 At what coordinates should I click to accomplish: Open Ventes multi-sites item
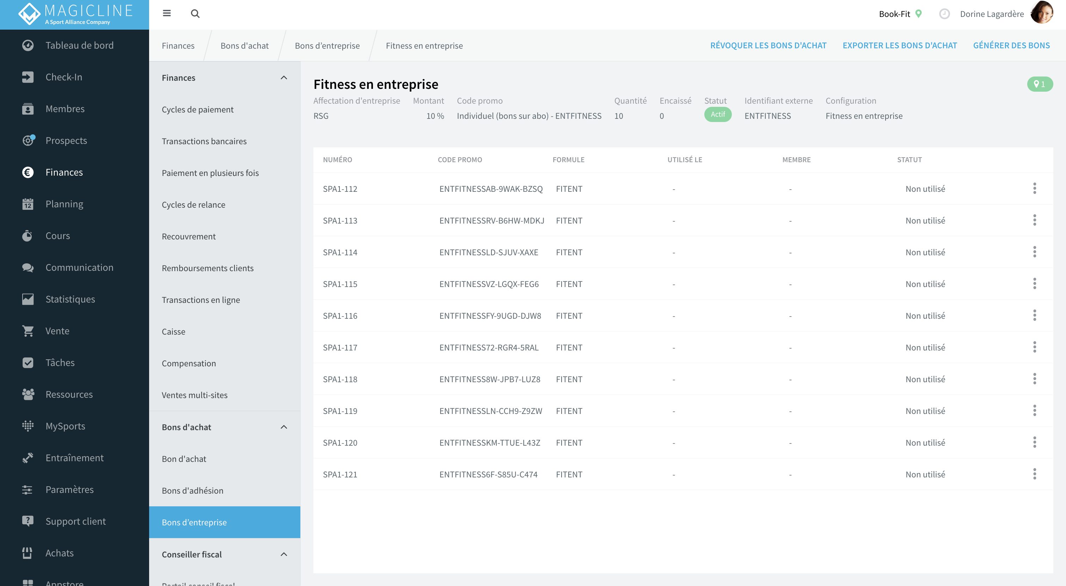pos(225,395)
